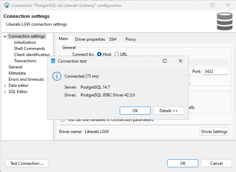Collapse the Connection settings tree node
Viewport: 236px width, 172px height.
[x=5, y=36]
